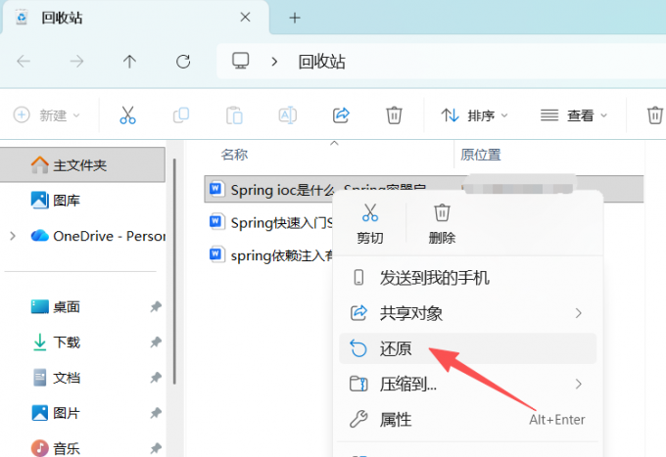The height and width of the screenshot is (457, 666).
Task: Go up one folder level
Action: pos(129,62)
